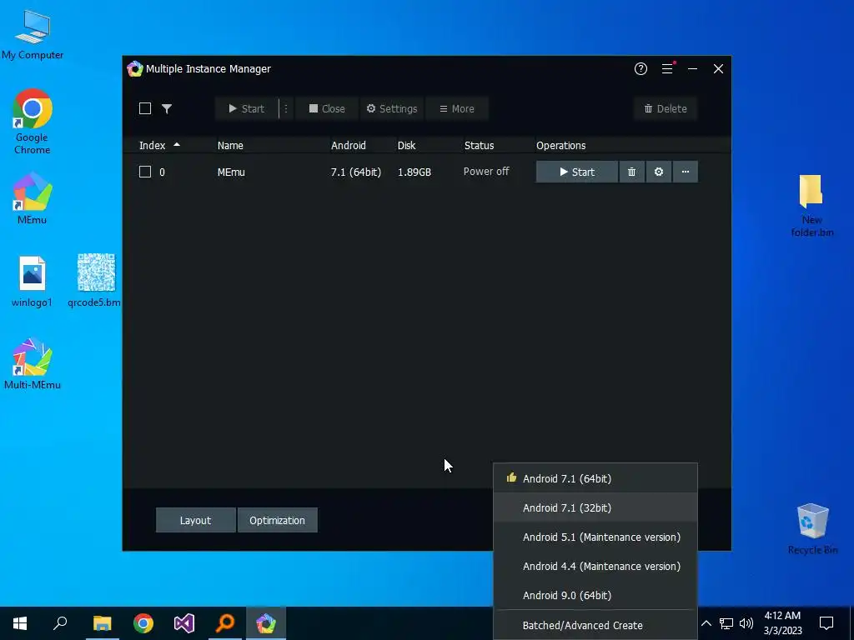Show hidden tray icons chevron

click(706, 623)
